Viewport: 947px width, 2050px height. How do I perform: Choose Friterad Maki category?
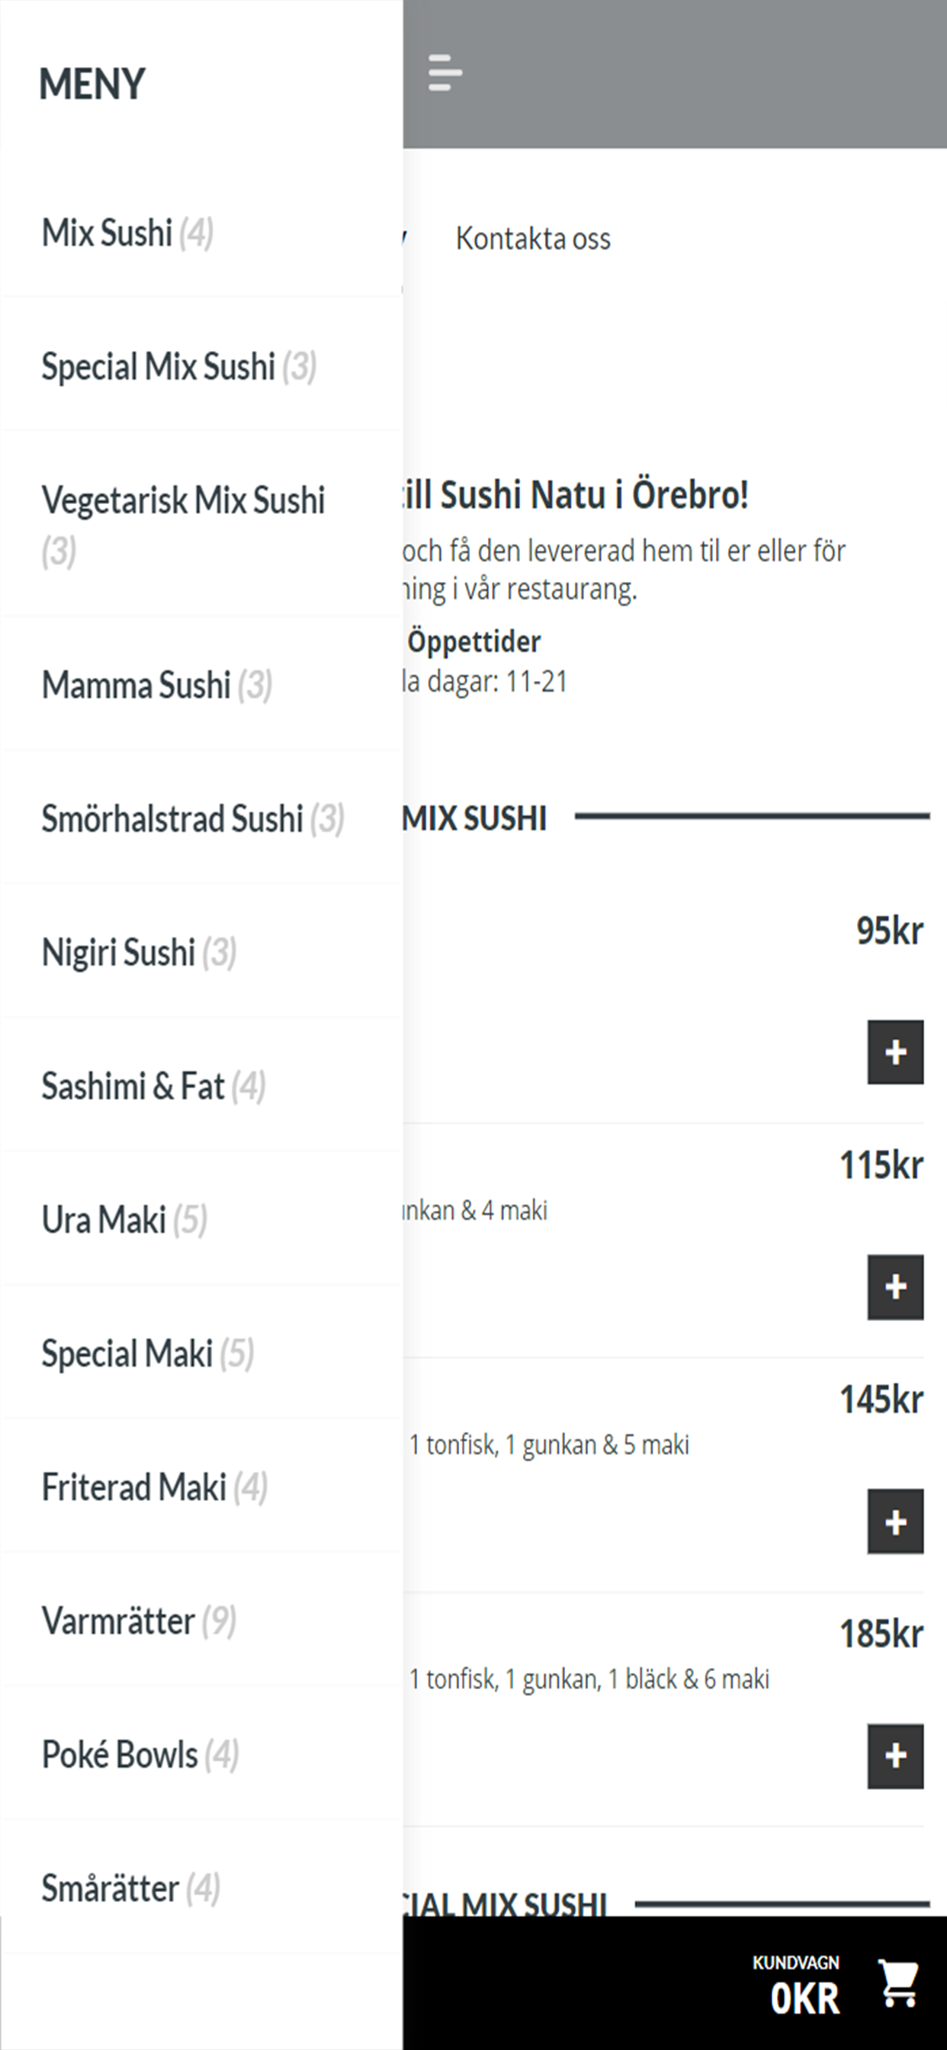click(x=202, y=1486)
